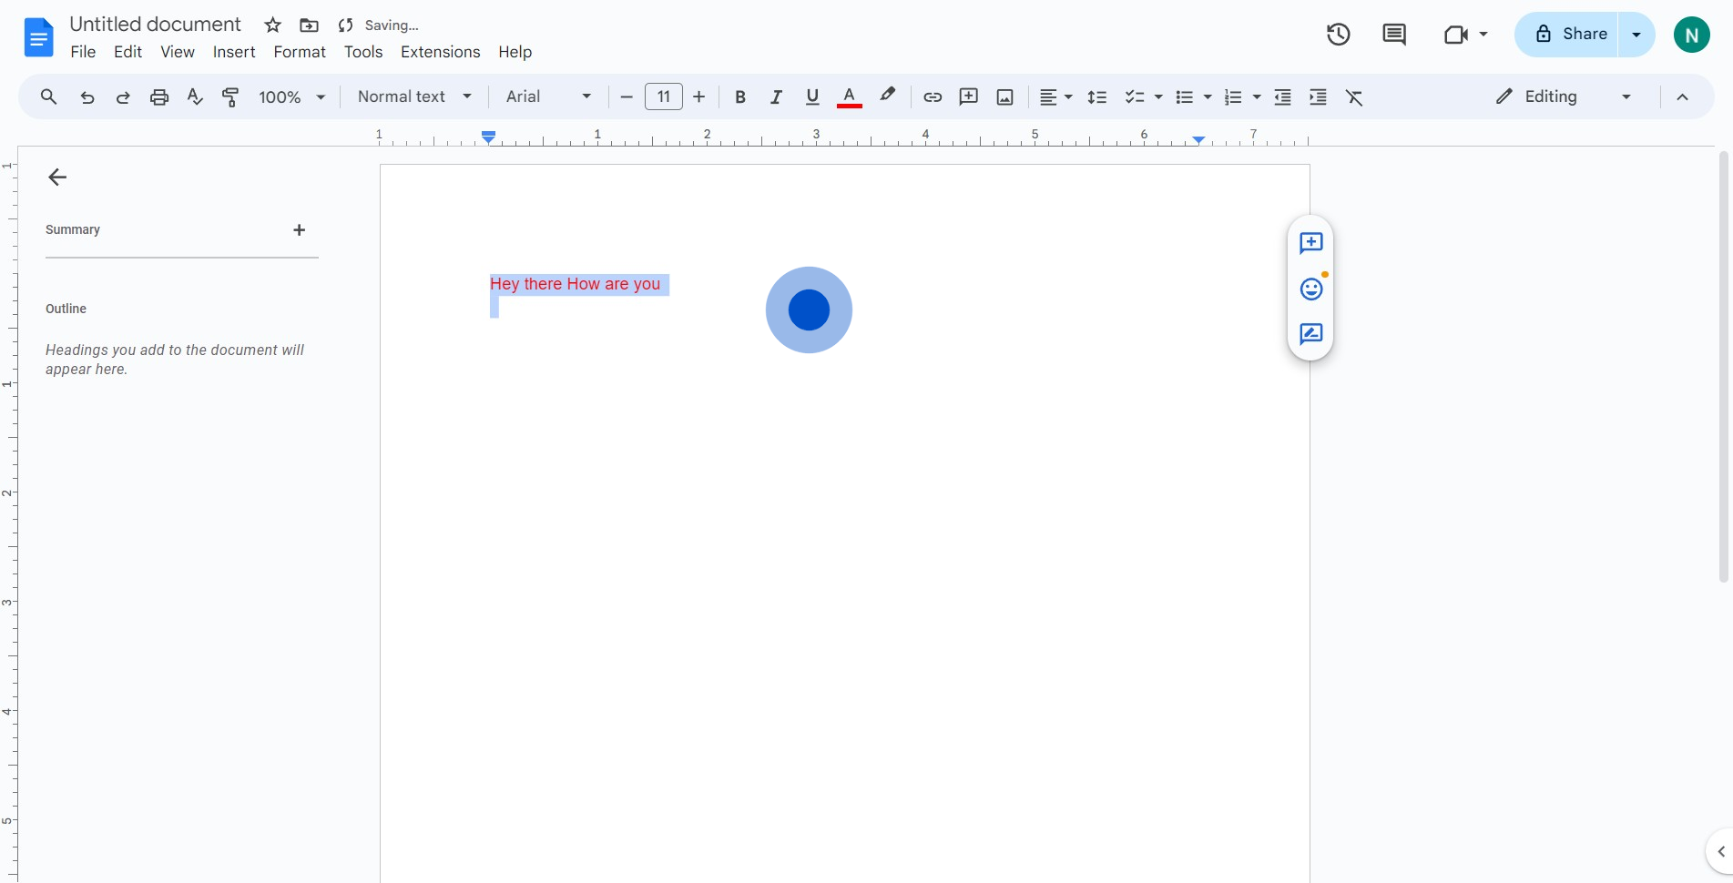
Task: Decrease indent
Action: (1282, 96)
